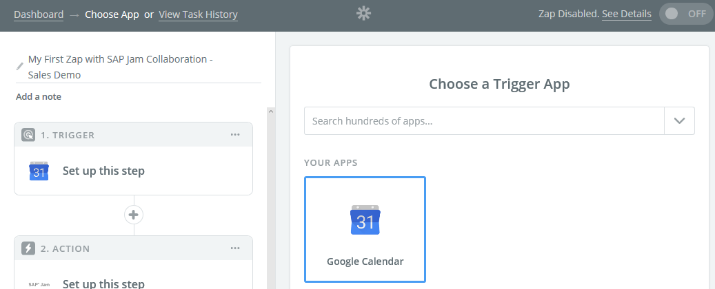This screenshot has width=715, height=289.
Task: Select the Google Calendar app tile
Action: 365,229
